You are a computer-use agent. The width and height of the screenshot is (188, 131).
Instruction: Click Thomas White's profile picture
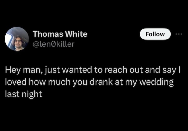[x=17, y=39]
